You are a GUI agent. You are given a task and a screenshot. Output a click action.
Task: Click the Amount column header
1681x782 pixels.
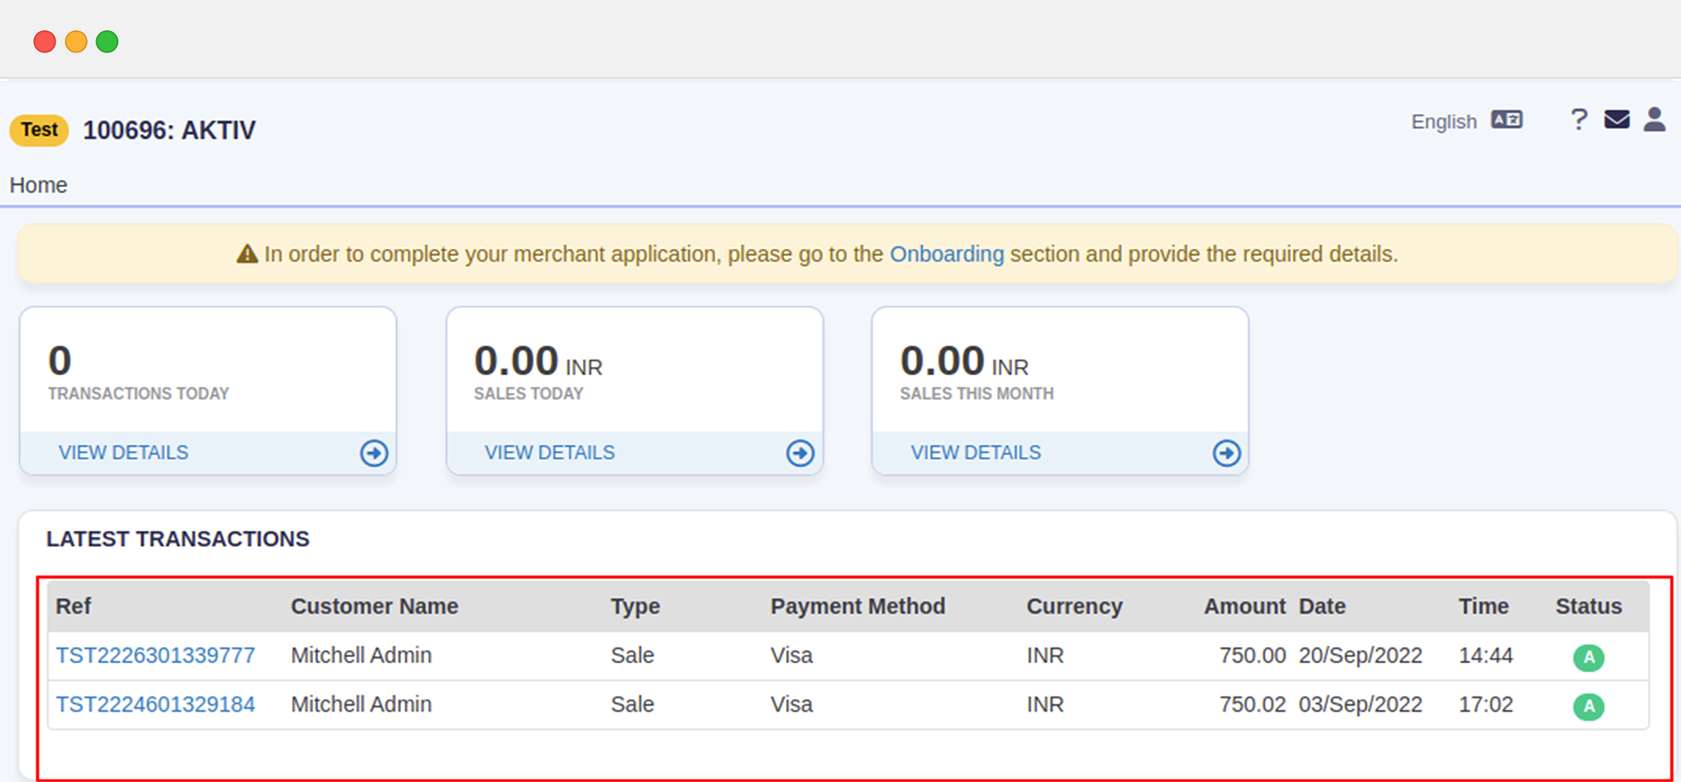pyautogui.click(x=1244, y=606)
